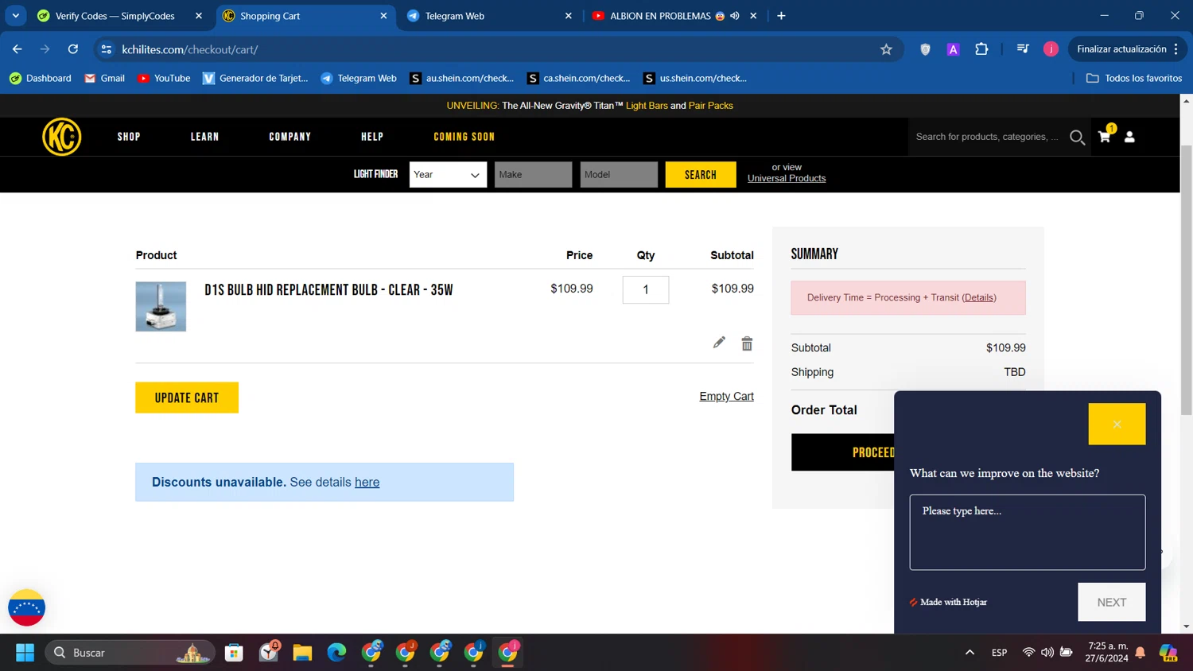Open Microsoft Edge from the taskbar
The width and height of the screenshot is (1193, 671).
click(x=336, y=653)
